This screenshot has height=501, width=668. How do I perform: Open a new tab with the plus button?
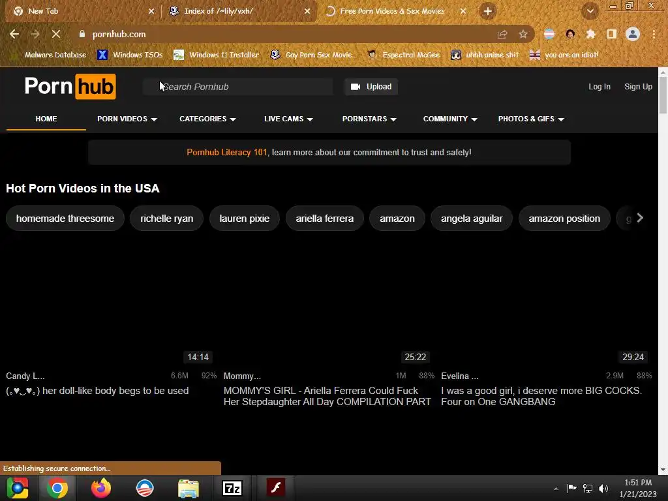[488, 11]
